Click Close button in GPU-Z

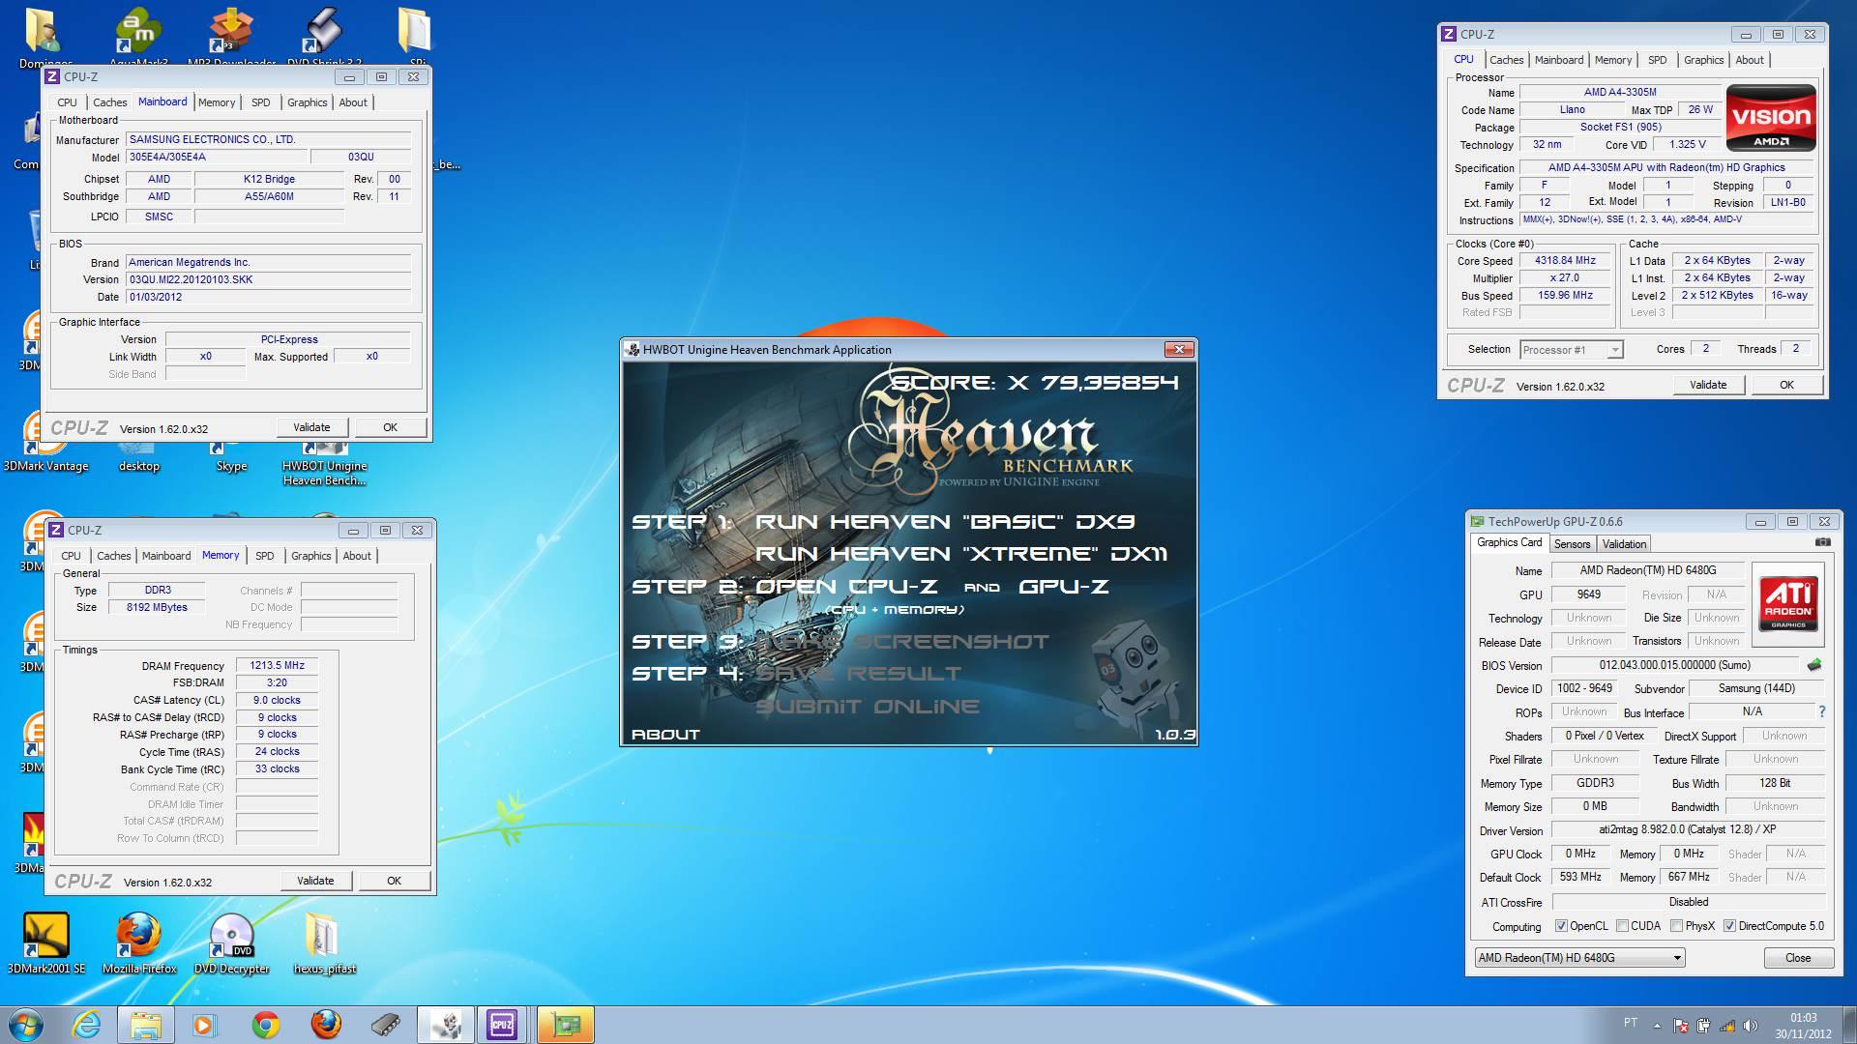click(x=1798, y=958)
